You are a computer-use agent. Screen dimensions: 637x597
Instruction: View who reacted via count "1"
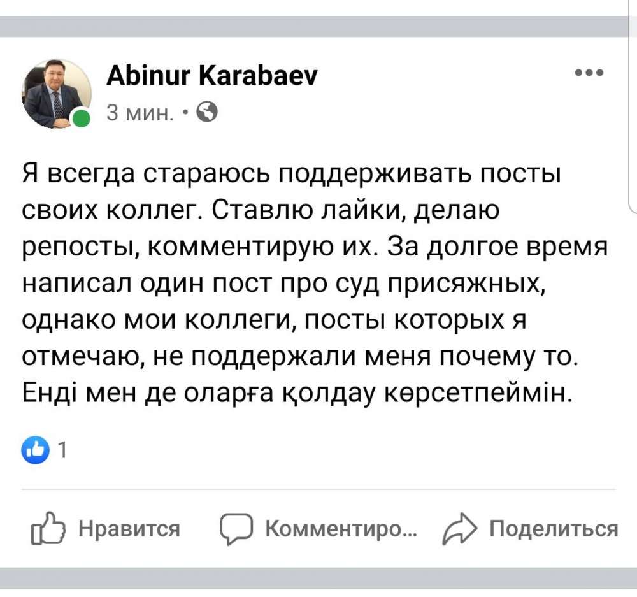[62, 450]
